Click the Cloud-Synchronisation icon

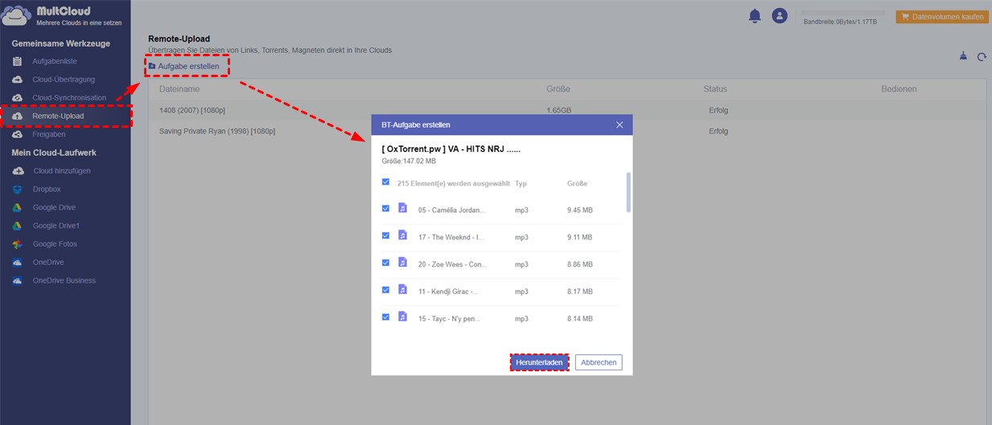[17, 98]
